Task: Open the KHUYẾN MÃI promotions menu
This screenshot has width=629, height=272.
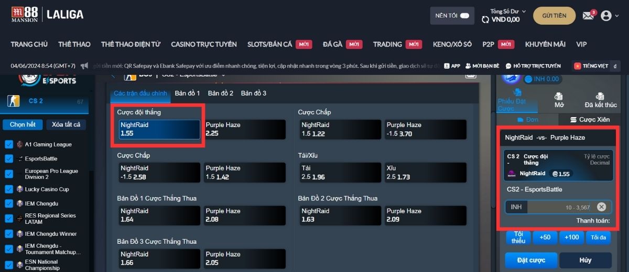Action: tap(545, 44)
